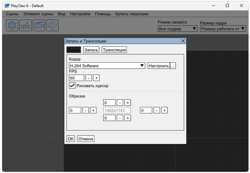Increase bottom crop with plus button
This screenshot has height=173, width=250.
127,118
